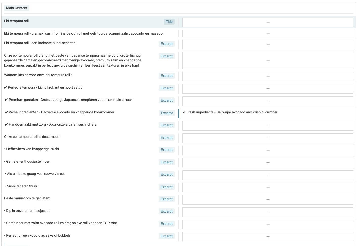Viewport: 359px width, 246px height.
Task: Select source text 'Ebi tempura roll - een krokante sushi sensatie!'
Action: 40,43
